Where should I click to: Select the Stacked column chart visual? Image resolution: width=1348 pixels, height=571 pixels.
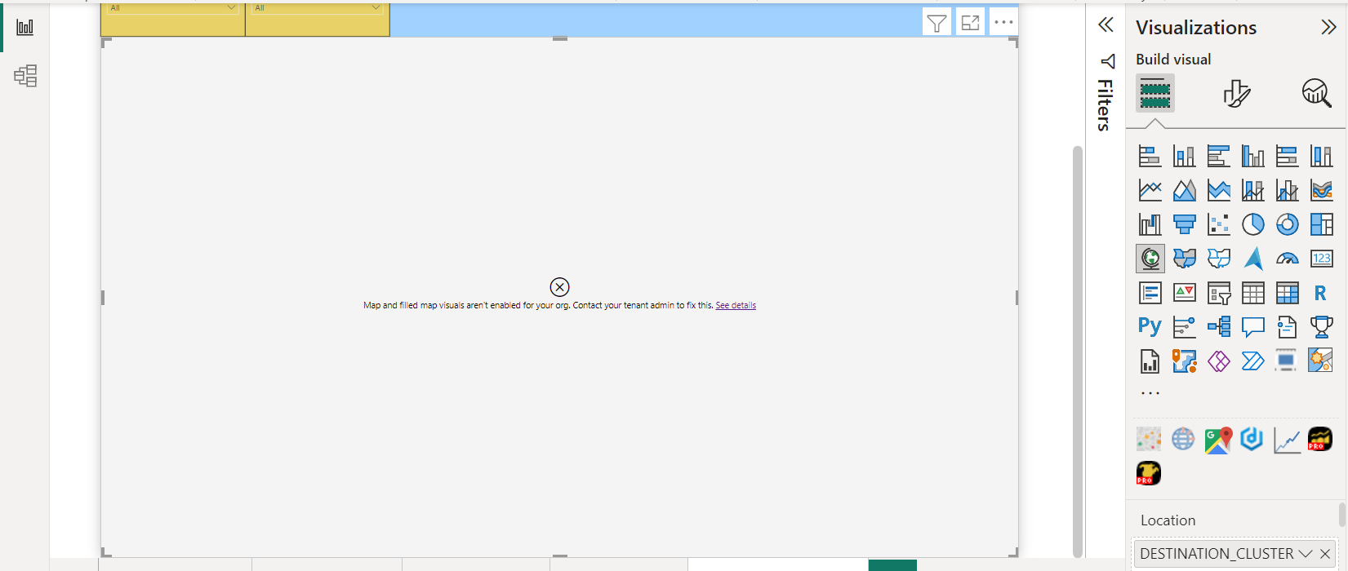pyautogui.click(x=1184, y=156)
